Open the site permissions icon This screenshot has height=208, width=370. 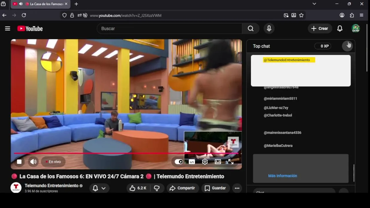(79, 15)
